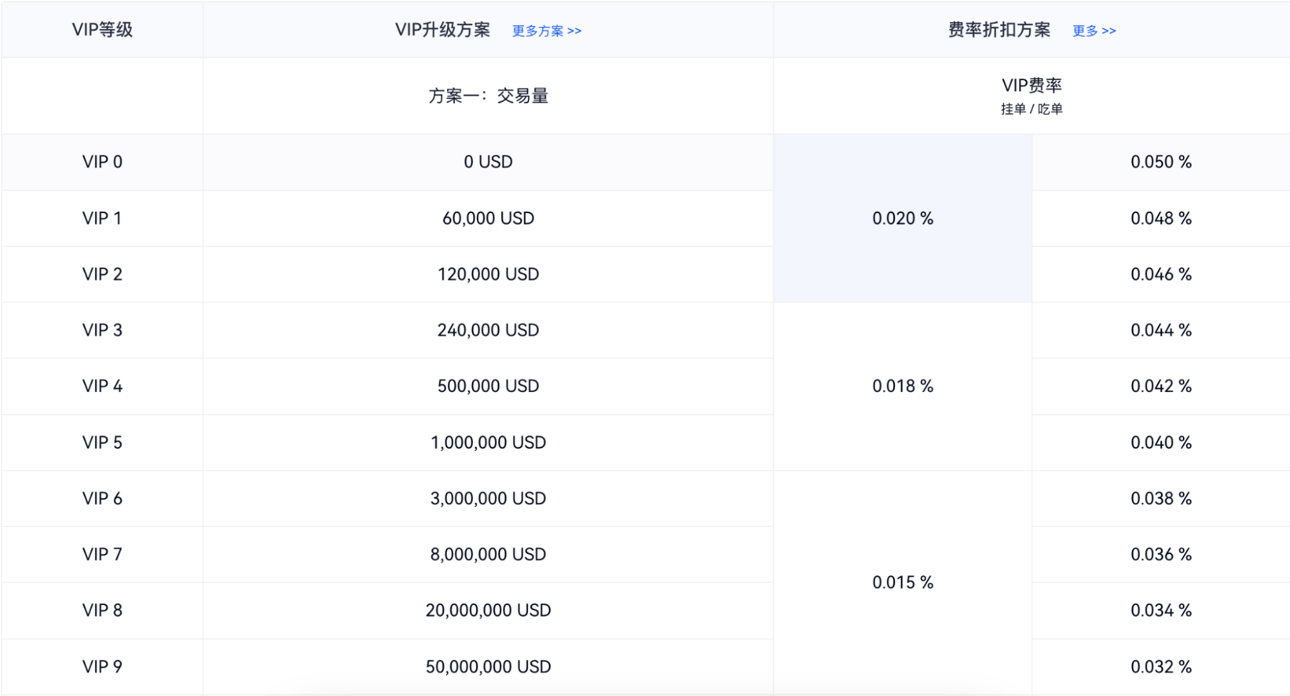
Task: Click the 0.050 % taker fee value
Action: click(1161, 161)
